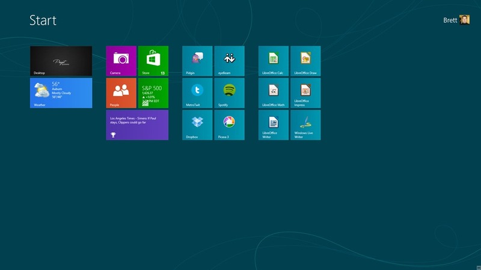Open LibreOffice Calc
Screen dimensions: 481x270
[274, 61]
